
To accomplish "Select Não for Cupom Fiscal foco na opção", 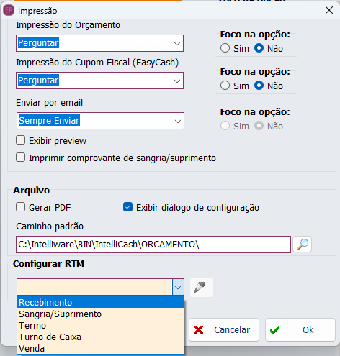I will point(259,86).
